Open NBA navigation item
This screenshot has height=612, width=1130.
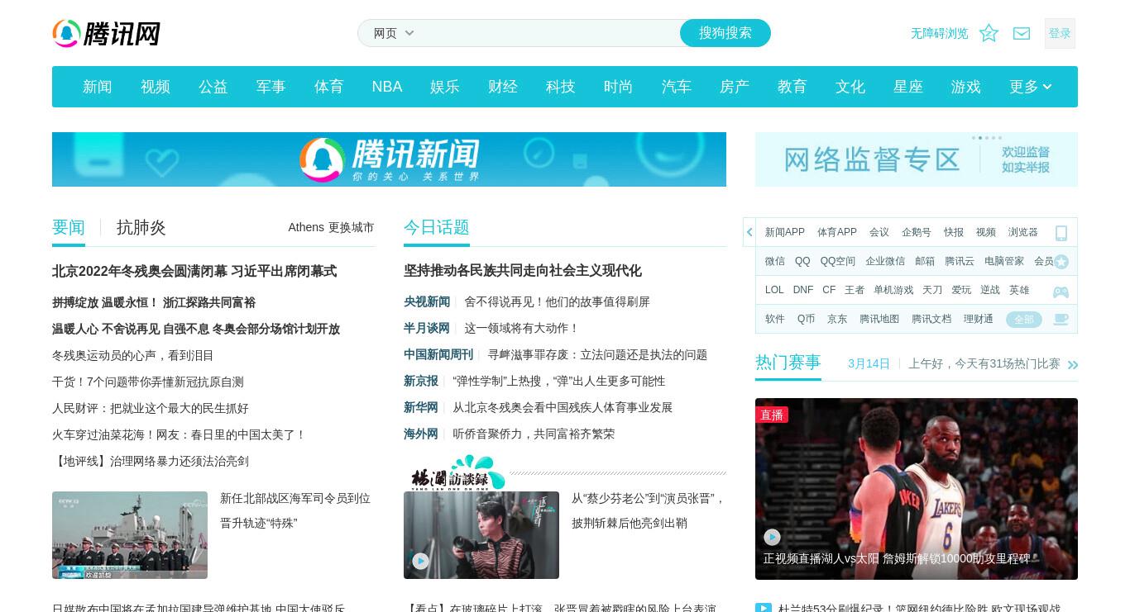coord(387,87)
